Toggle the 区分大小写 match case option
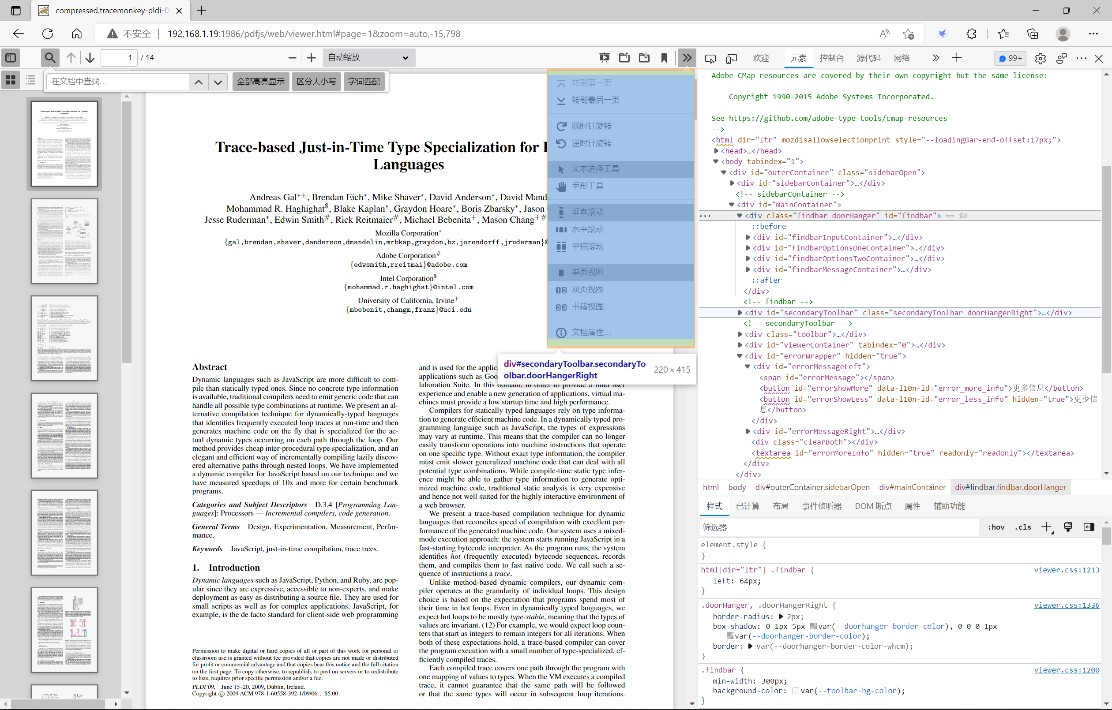The image size is (1112, 710). click(x=316, y=82)
